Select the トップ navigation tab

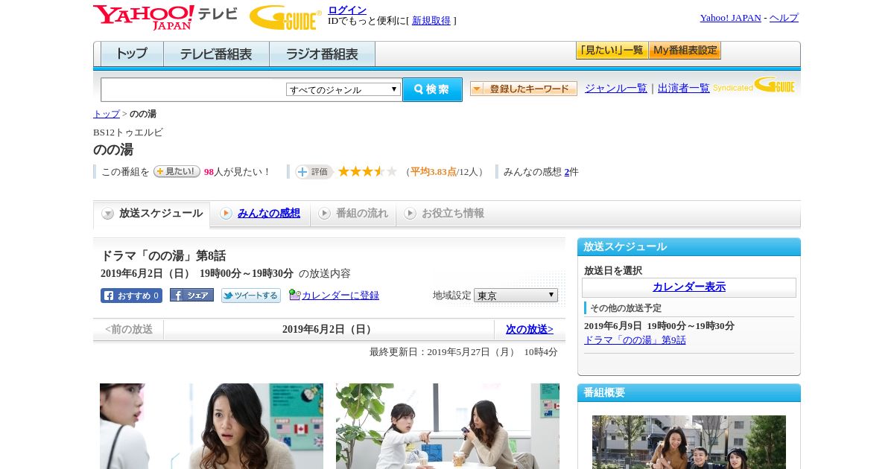click(132, 54)
